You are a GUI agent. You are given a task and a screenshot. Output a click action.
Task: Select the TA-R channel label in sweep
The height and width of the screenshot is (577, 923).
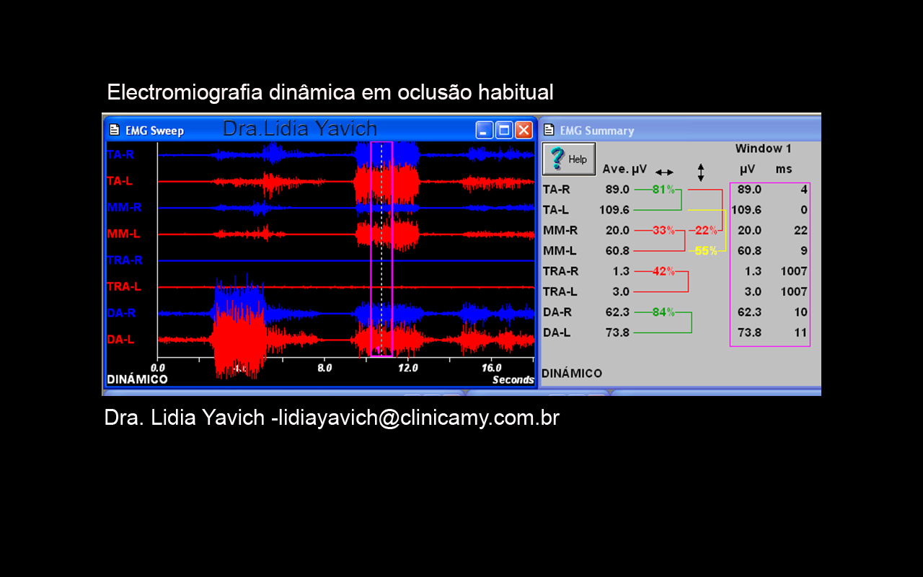[x=120, y=154]
